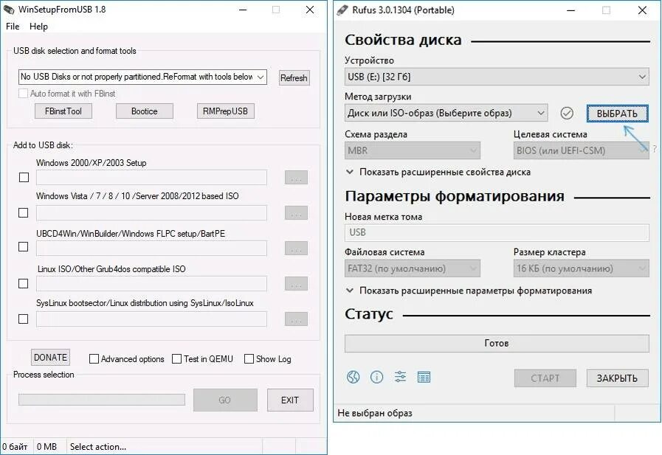Browse for Windows Vista/7/8/10 ISO file
The width and height of the screenshot is (662, 455).
(x=296, y=213)
